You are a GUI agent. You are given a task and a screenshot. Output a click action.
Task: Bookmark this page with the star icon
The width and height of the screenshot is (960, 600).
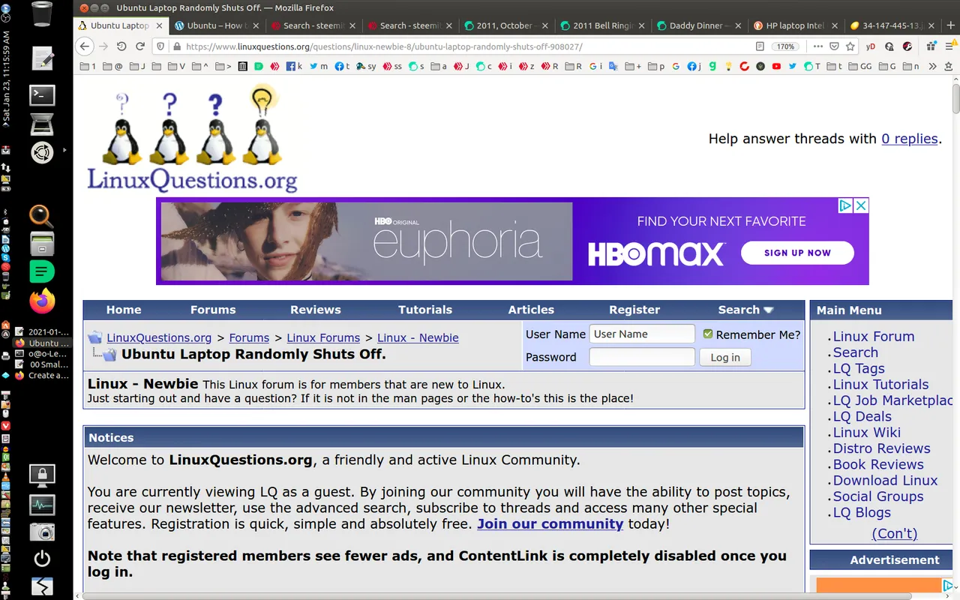click(850, 46)
